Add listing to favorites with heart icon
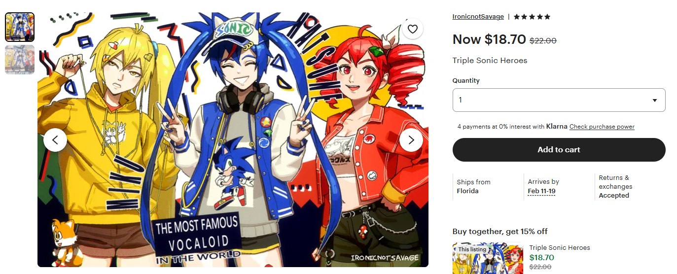 click(413, 29)
